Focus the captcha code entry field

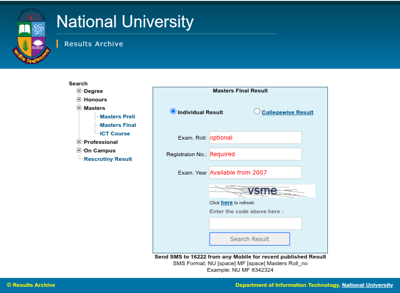(x=255, y=224)
